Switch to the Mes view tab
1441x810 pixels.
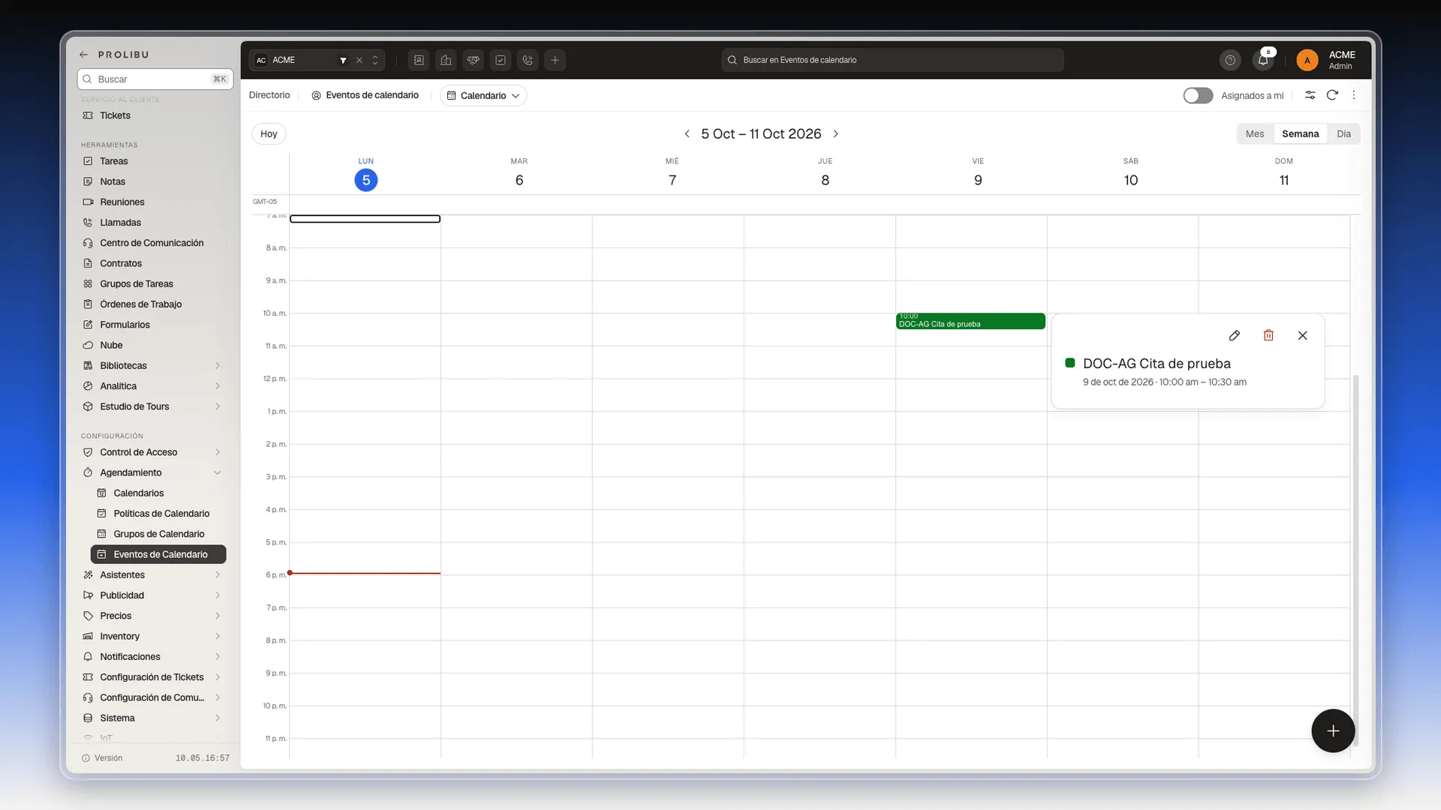point(1255,133)
